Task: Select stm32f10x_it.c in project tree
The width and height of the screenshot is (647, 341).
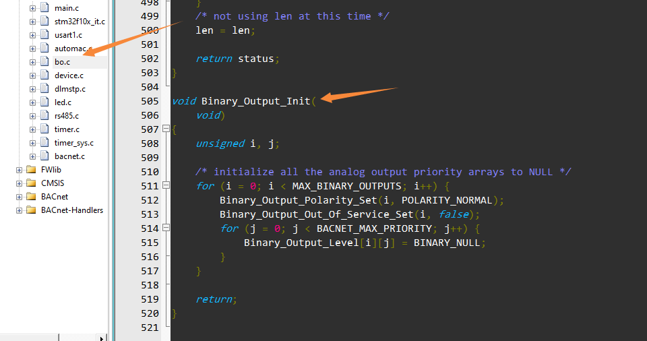Action: (x=80, y=22)
